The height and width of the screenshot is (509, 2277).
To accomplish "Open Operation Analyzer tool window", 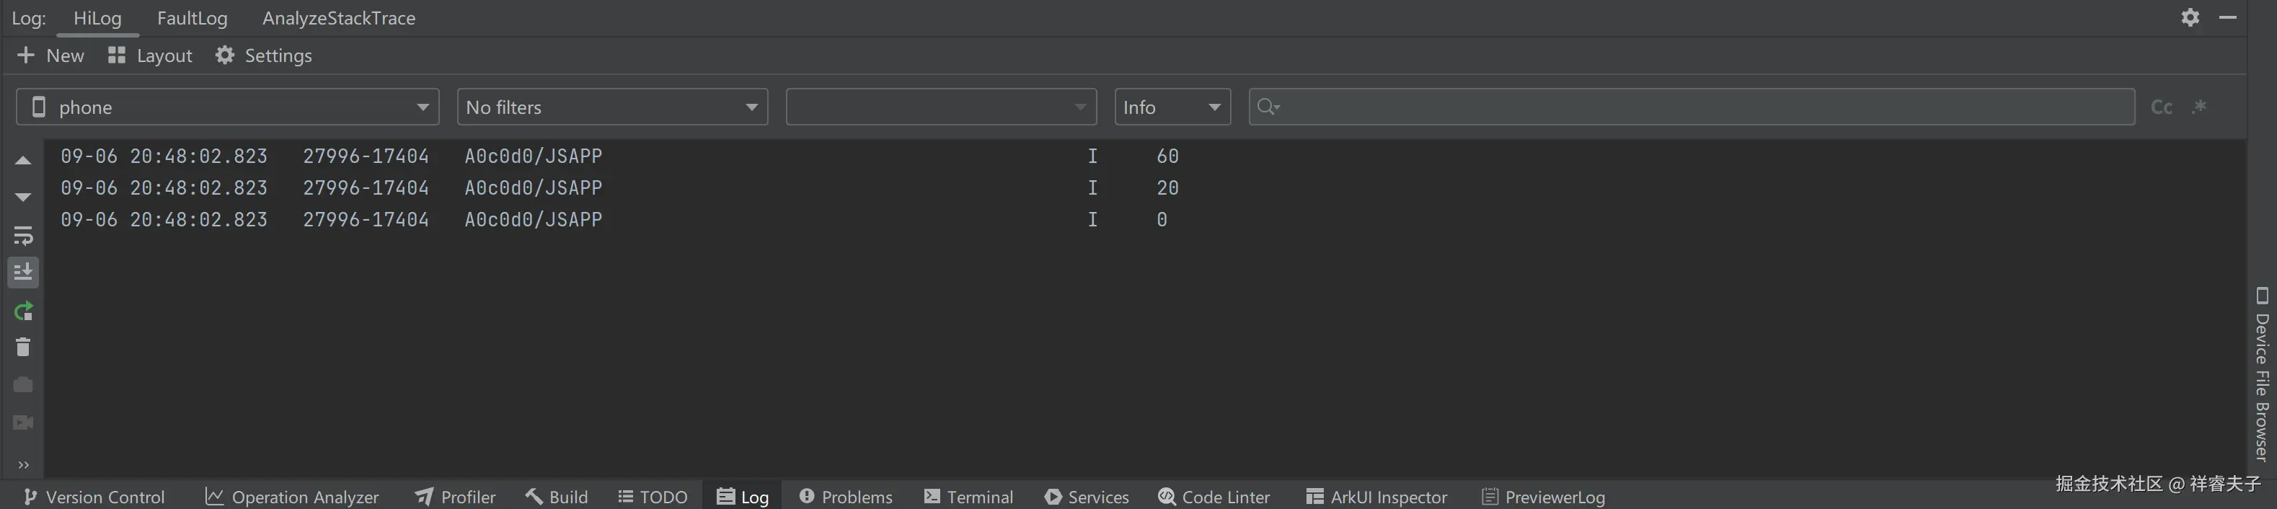I will point(292,497).
